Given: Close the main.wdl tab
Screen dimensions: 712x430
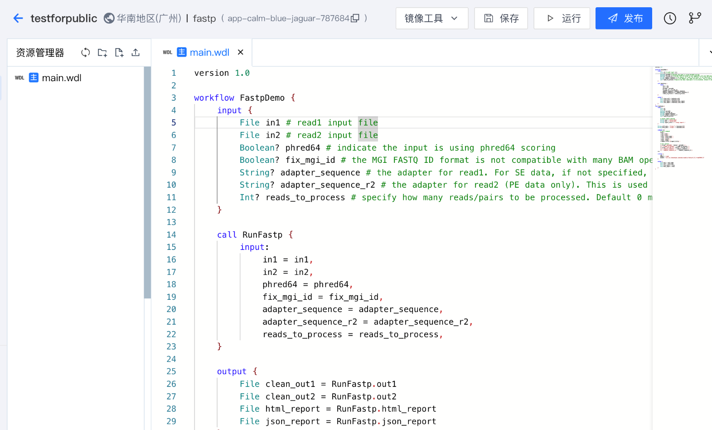Looking at the screenshot, I should [241, 52].
